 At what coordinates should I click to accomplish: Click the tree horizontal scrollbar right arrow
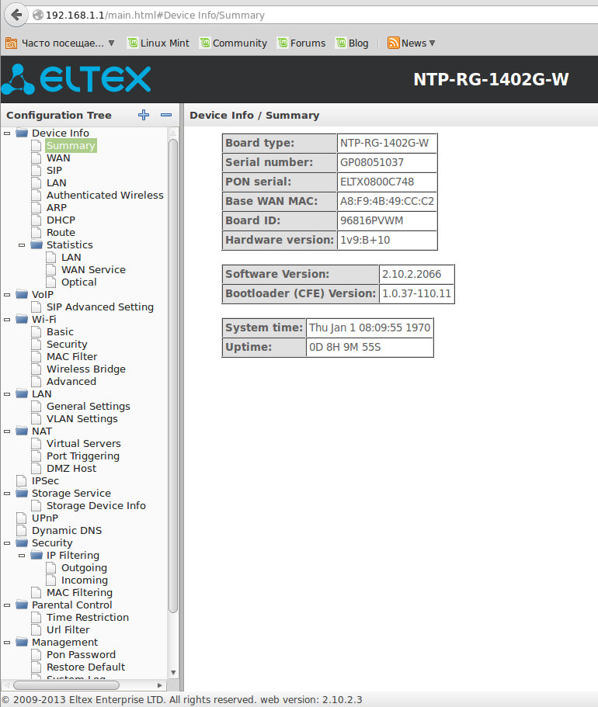point(159,685)
